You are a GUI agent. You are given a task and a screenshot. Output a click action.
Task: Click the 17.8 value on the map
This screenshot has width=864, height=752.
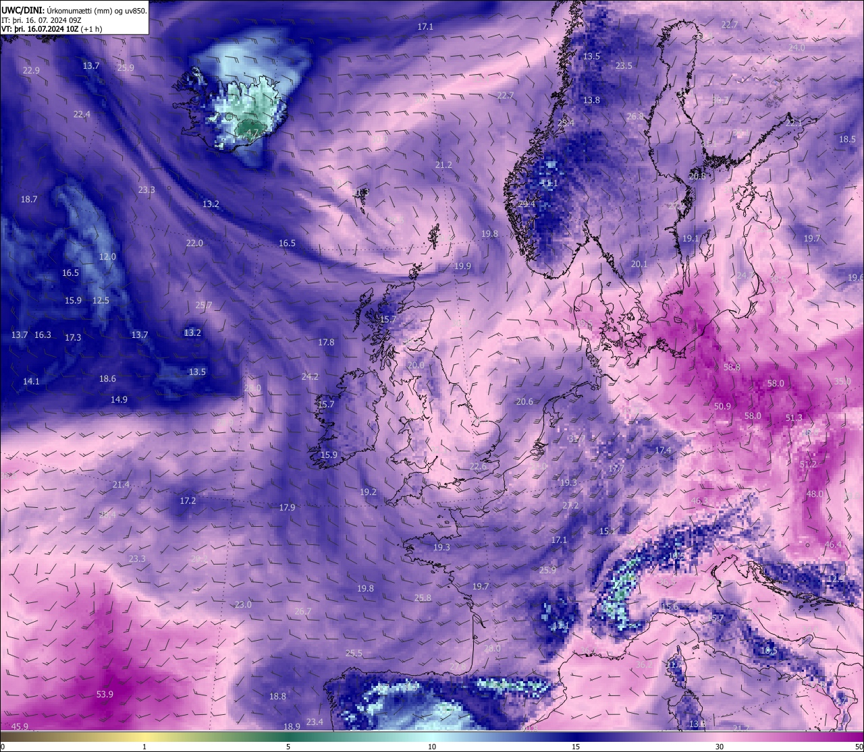click(x=326, y=342)
